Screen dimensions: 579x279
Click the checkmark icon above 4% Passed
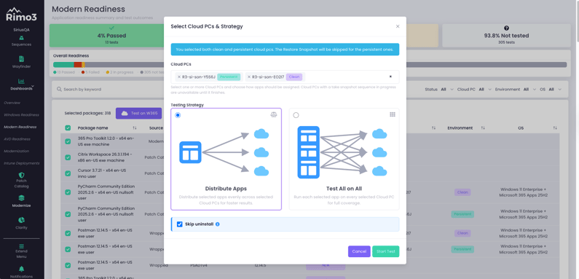[111, 28]
